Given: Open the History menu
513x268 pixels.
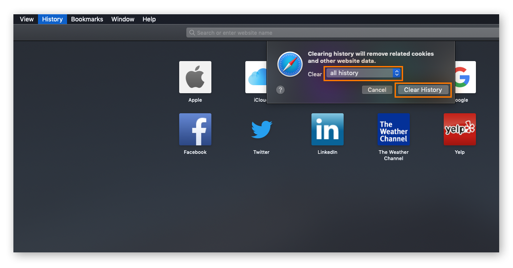Looking at the screenshot, I should click(x=52, y=19).
